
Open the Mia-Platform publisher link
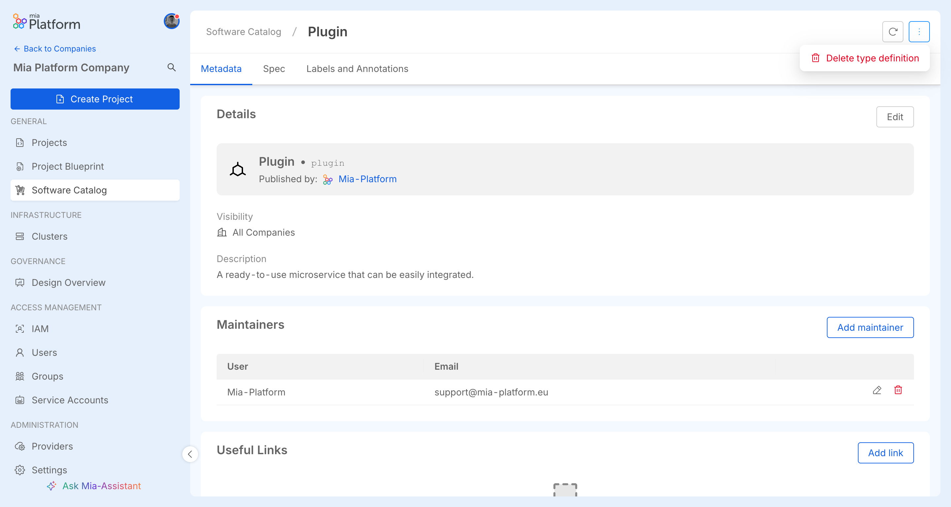coord(367,179)
